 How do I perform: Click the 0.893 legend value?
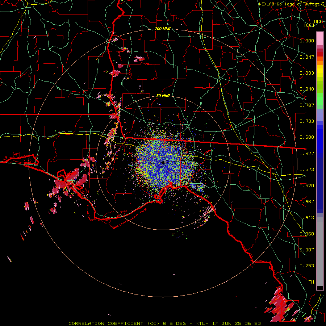[x=307, y=73]
